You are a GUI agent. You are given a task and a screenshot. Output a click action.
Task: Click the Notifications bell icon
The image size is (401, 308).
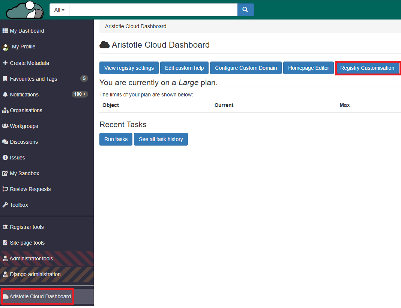5,95
